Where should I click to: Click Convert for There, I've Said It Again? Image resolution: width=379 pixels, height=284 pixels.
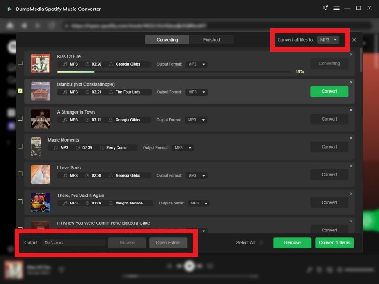click(329, 203)
